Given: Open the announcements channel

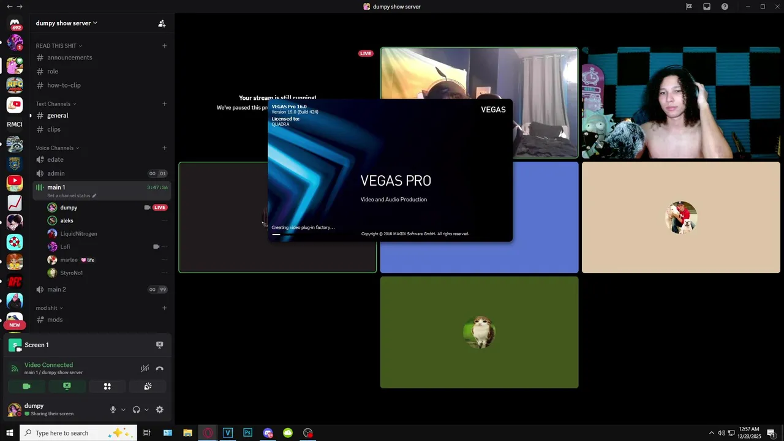Looking at the screenshot, I should (101, 58).
